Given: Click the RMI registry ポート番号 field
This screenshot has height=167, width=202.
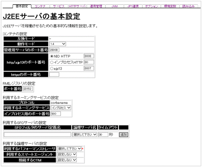Looking at the screenshot, I should pos(28,89).
